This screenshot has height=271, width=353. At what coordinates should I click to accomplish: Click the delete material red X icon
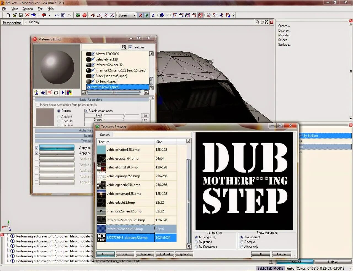pyautogui.click(x=49, y=93)
